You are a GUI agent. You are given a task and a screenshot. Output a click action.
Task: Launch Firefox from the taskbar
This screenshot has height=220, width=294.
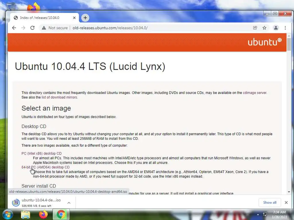pyautogui.click(x=43, y=215)
